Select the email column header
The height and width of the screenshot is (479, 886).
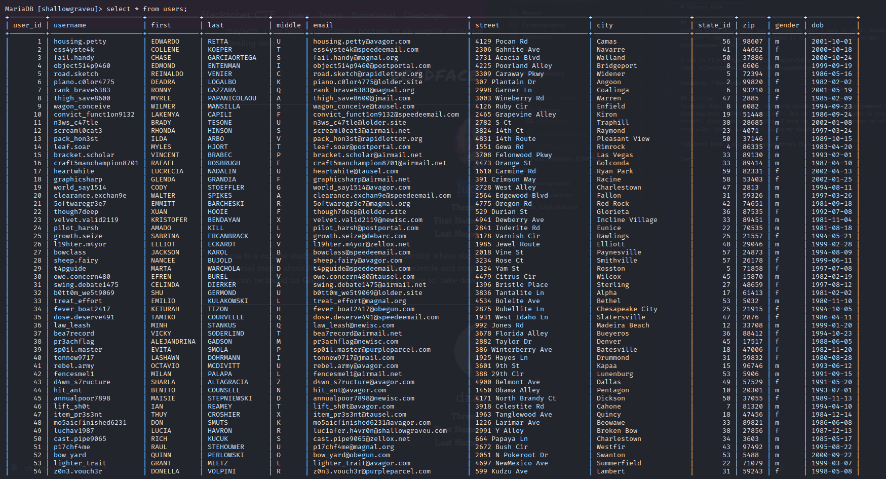coord(323,25)
